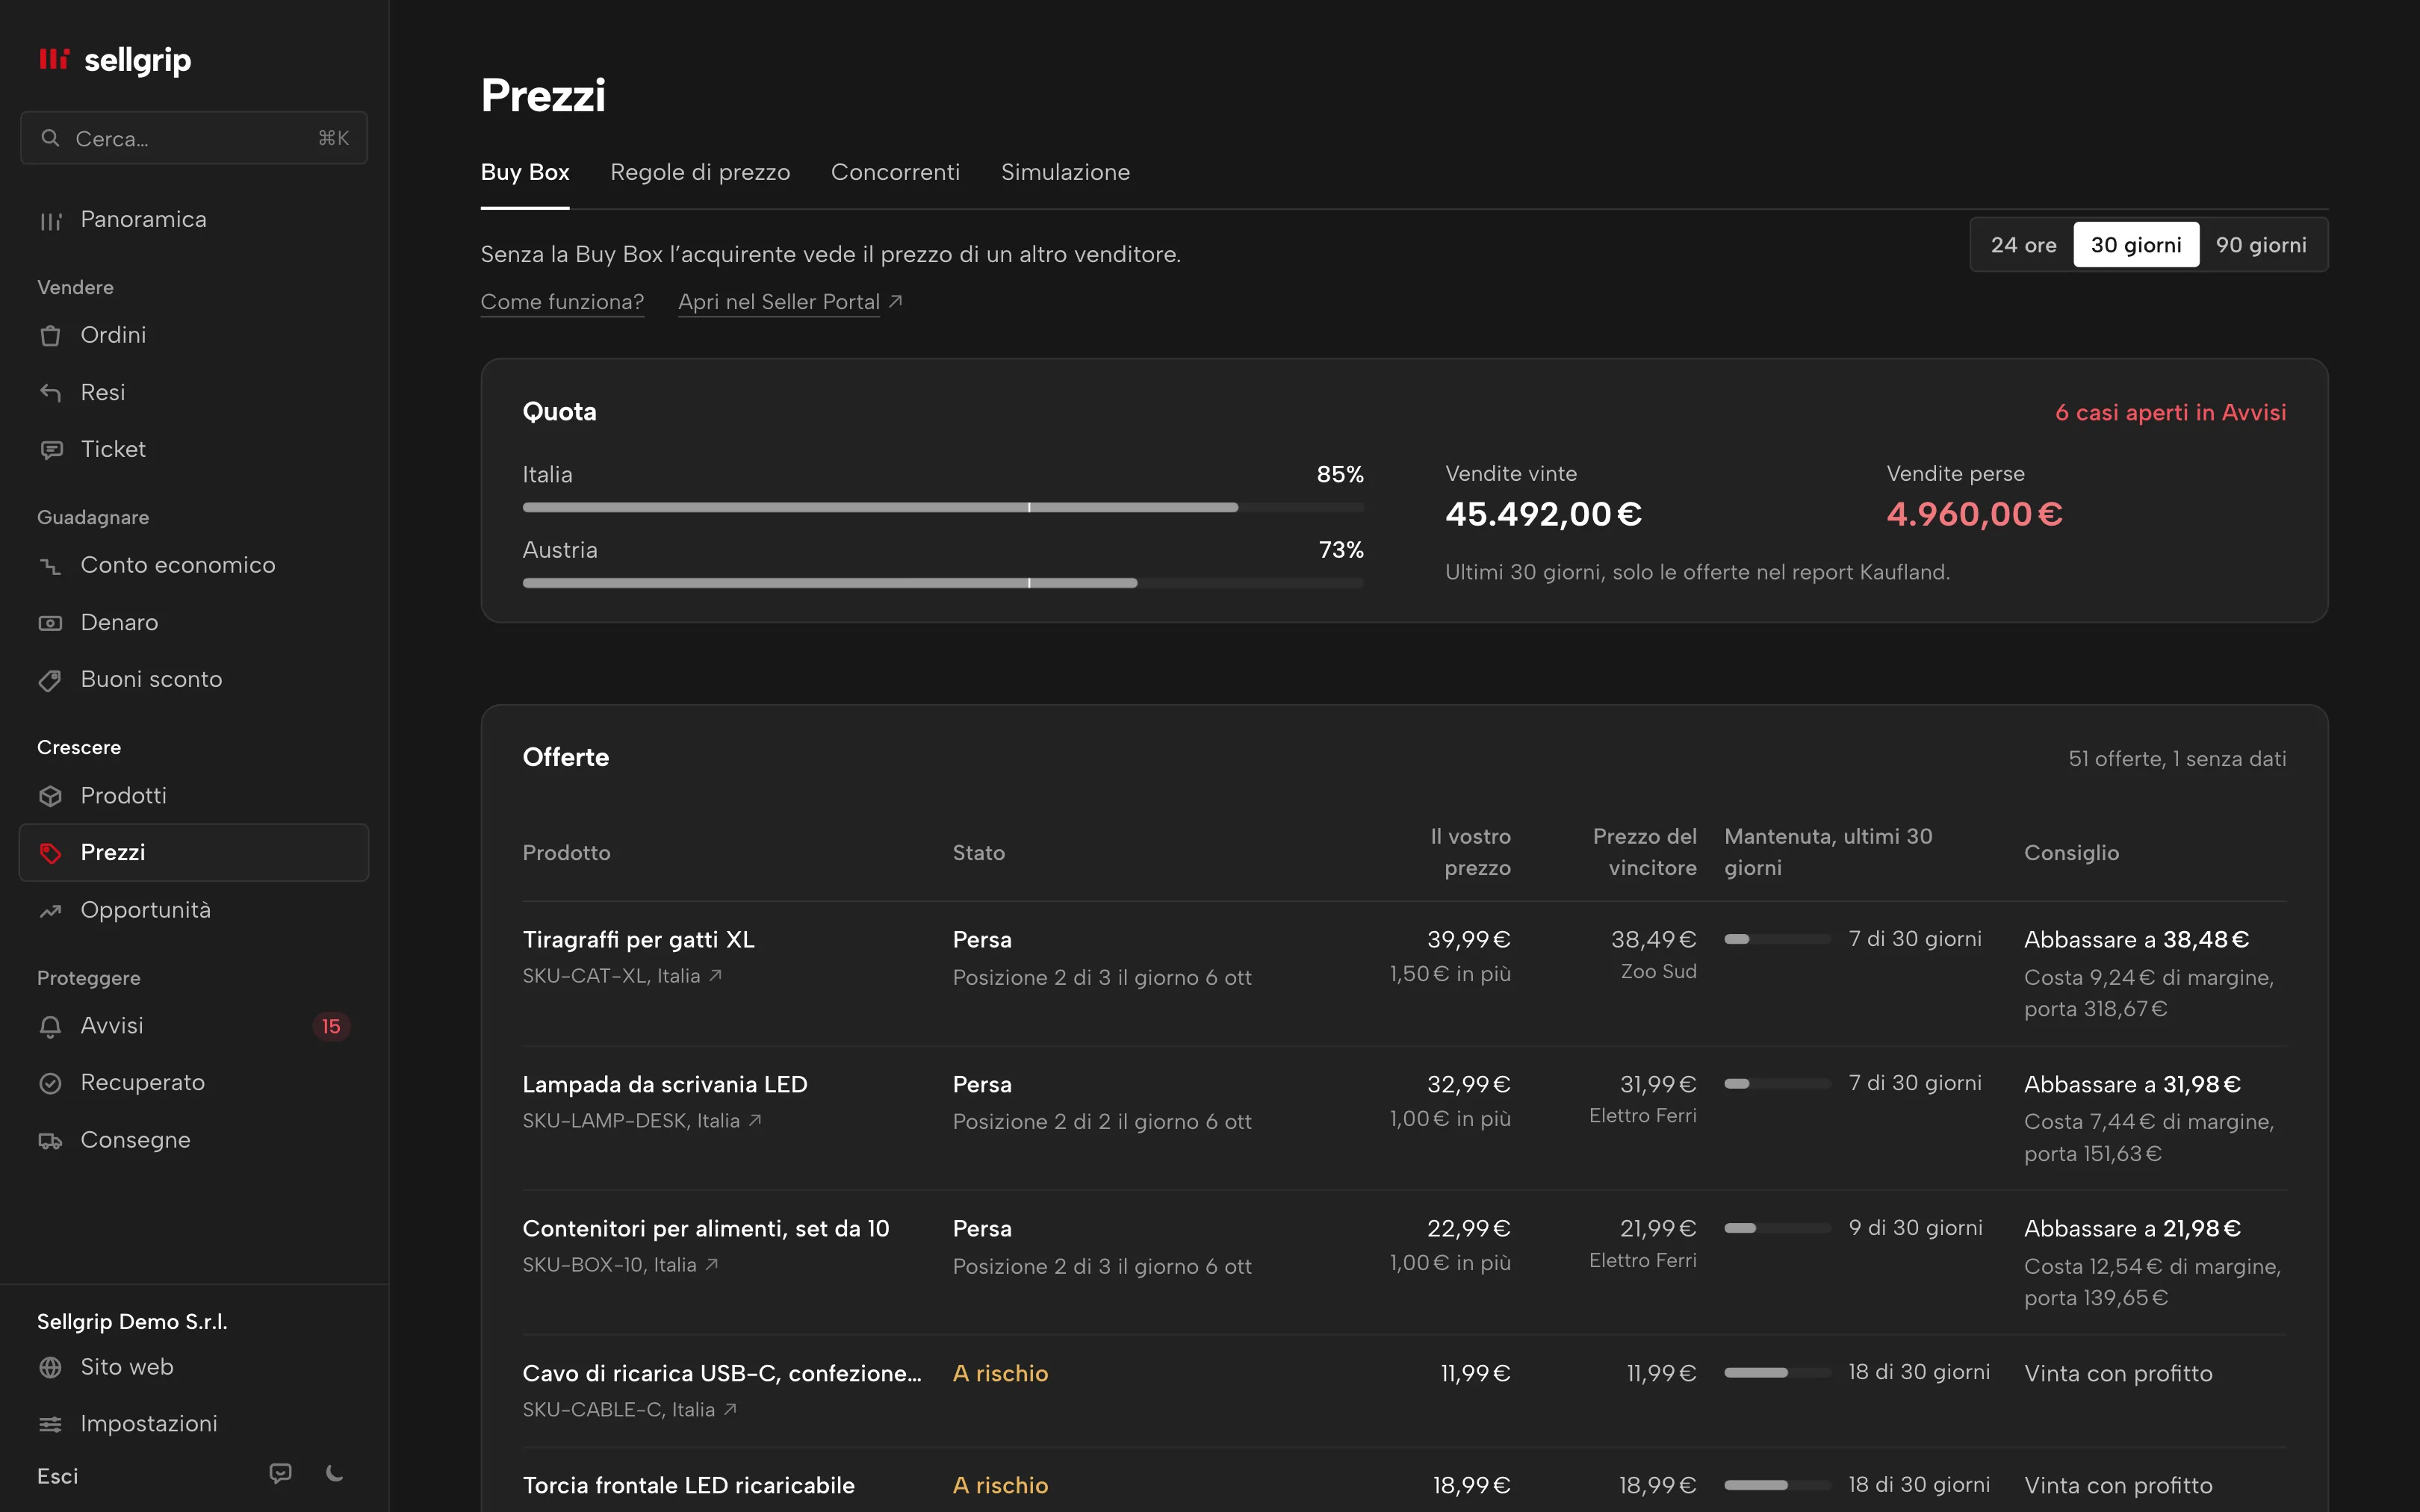Click the Vendite perse 4.960,00 € value
Viewport: 2420px width, 1512px height.
(x=1974, y=514)
